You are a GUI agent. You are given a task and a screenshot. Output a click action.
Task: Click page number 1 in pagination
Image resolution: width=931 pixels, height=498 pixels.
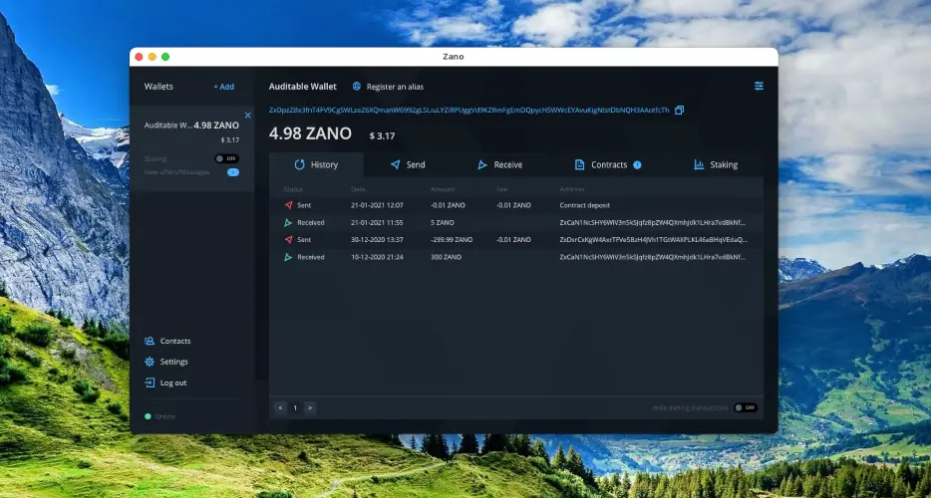point(295,407)
